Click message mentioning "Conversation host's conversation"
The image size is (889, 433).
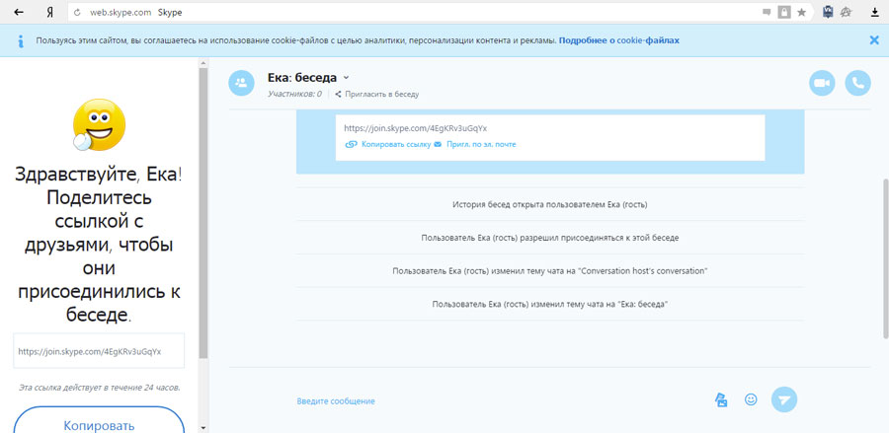pyautogui.click(x=550, y=270)
